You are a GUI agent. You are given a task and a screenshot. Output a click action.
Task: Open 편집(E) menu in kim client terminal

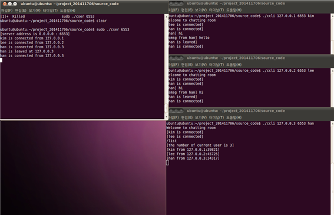[x=187, y=10]
